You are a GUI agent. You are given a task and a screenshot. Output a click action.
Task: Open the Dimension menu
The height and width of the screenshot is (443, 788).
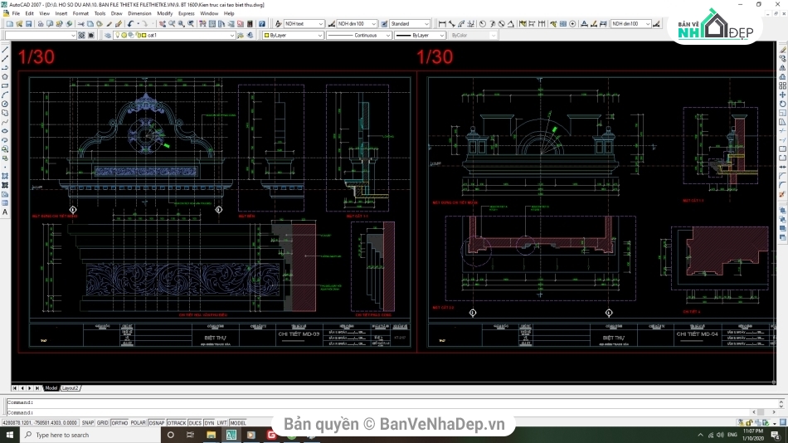point(139,13)
